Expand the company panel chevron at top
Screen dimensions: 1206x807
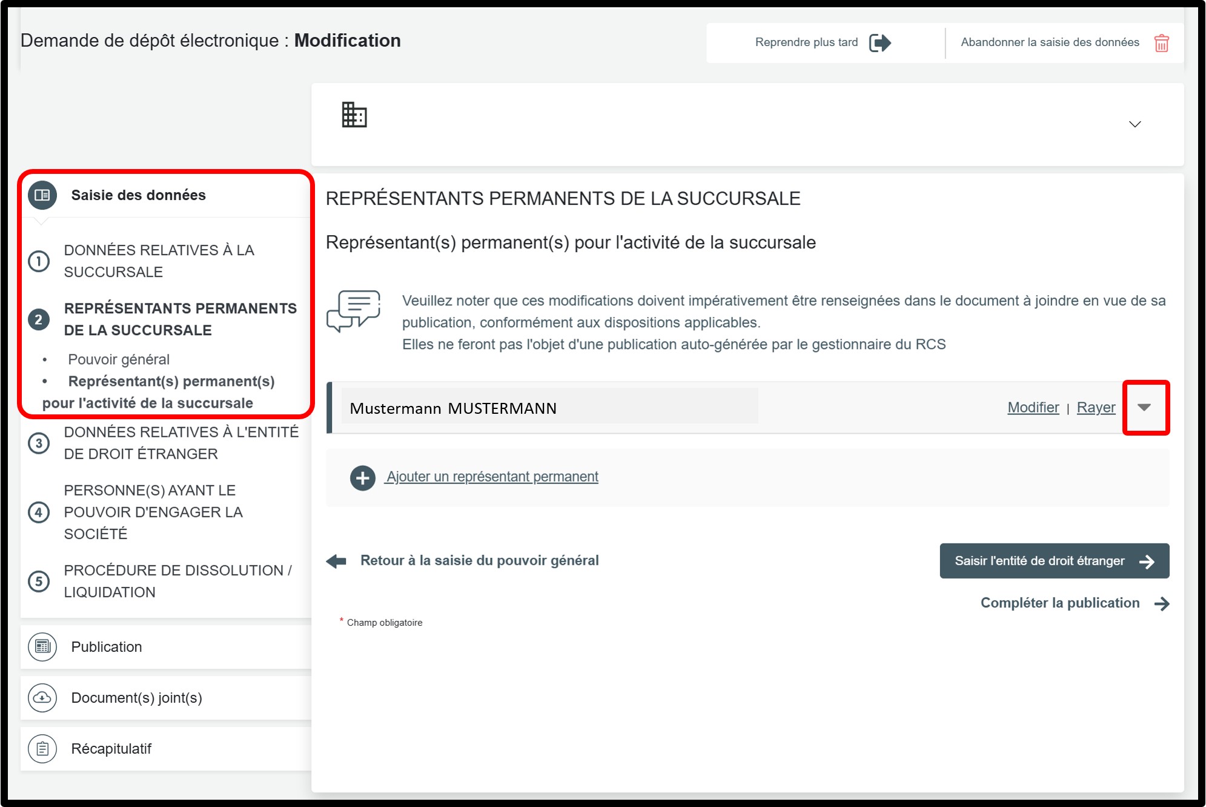tap(1135, 124)
